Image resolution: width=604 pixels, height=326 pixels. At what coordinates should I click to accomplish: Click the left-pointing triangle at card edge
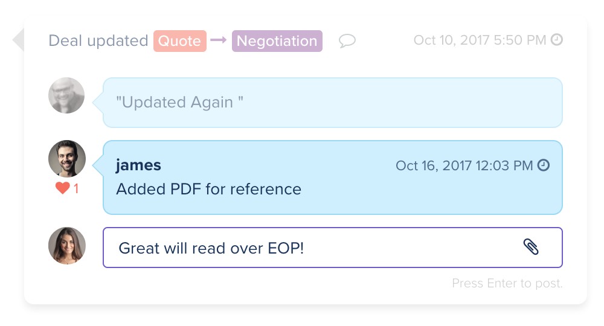tap(18, 40)
